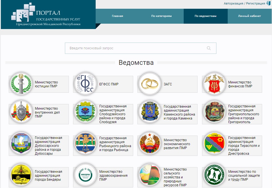Click the Авторизация / Регистрация link
This screenshot has height=188, width=272.
point(244,4)
